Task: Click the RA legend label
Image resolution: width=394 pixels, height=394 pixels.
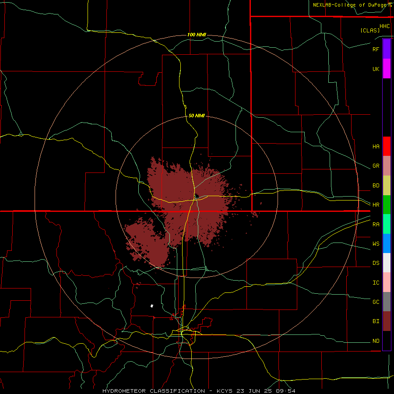Action: coord(376,225)
